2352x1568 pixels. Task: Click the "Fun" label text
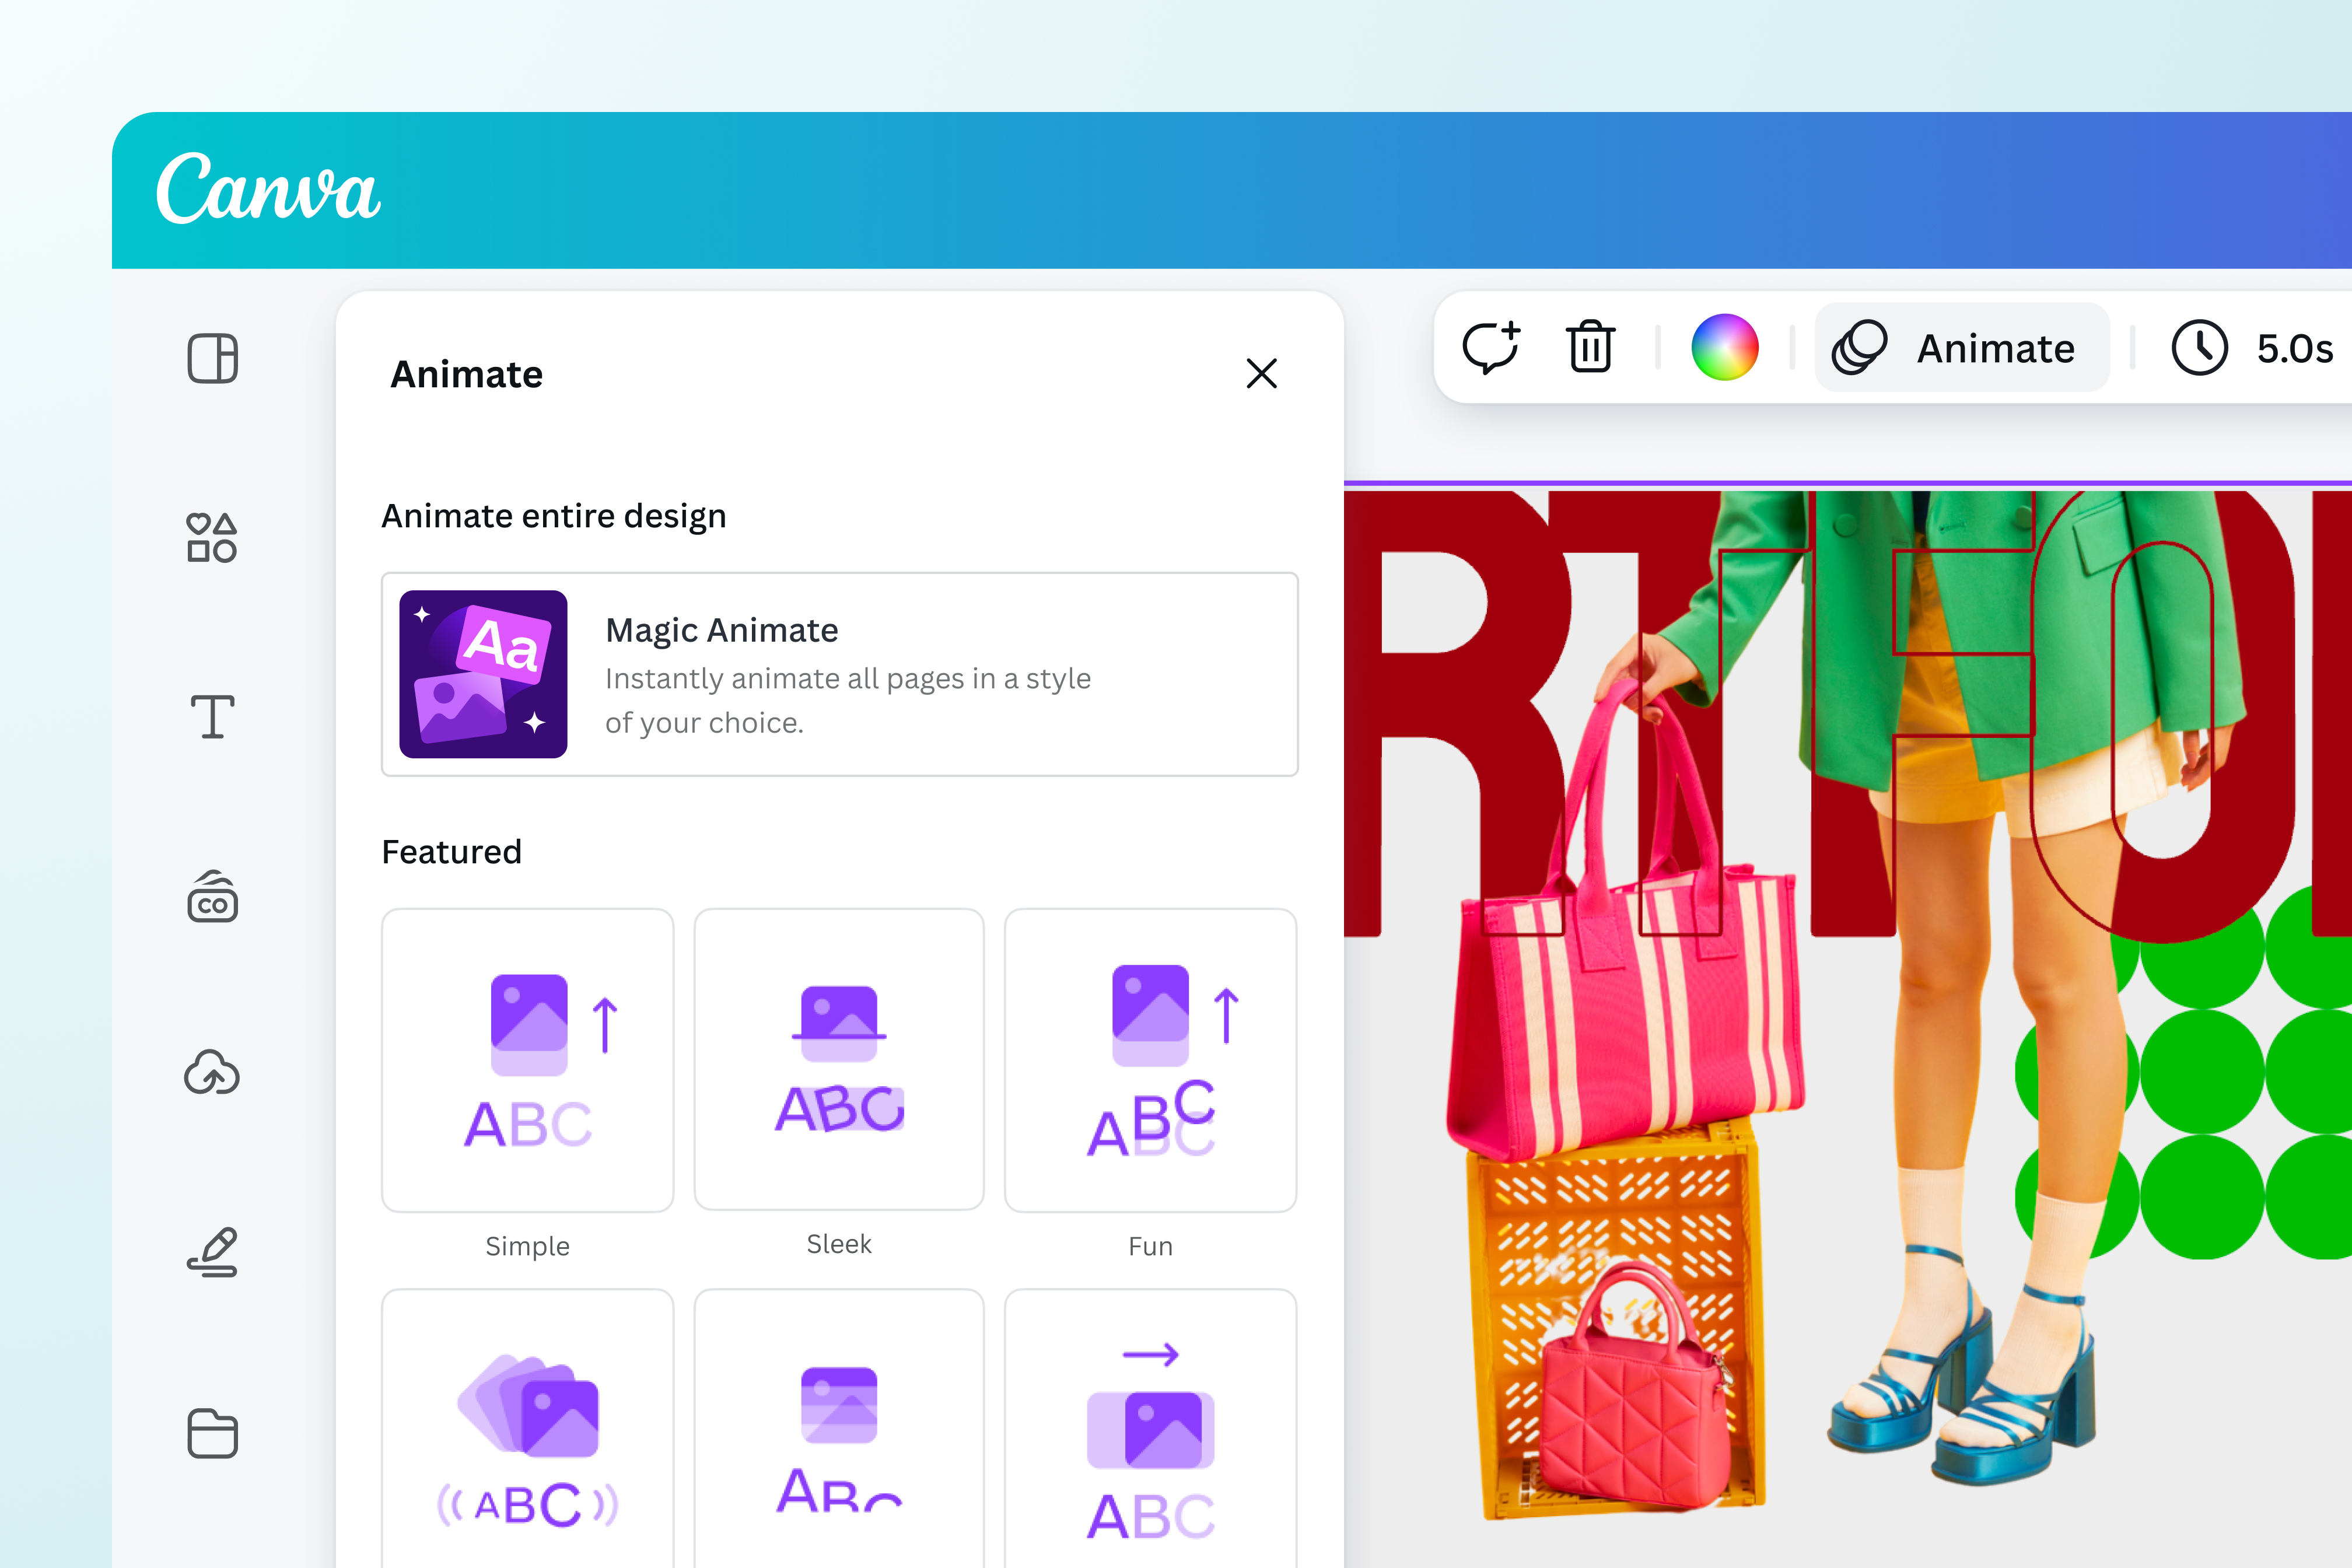tap(1151, 1246)
